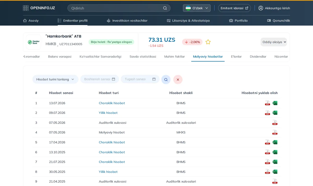
Task: Open the Oddiy aksiya share type dropdown
Action: click(274, 42)
